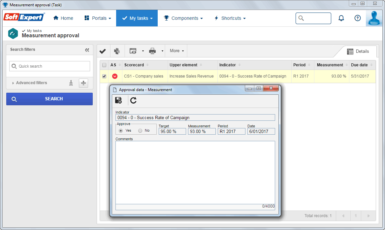Toggle the select-all header checkbox
This screenshot has width=385, height=230.
point(104,65)
